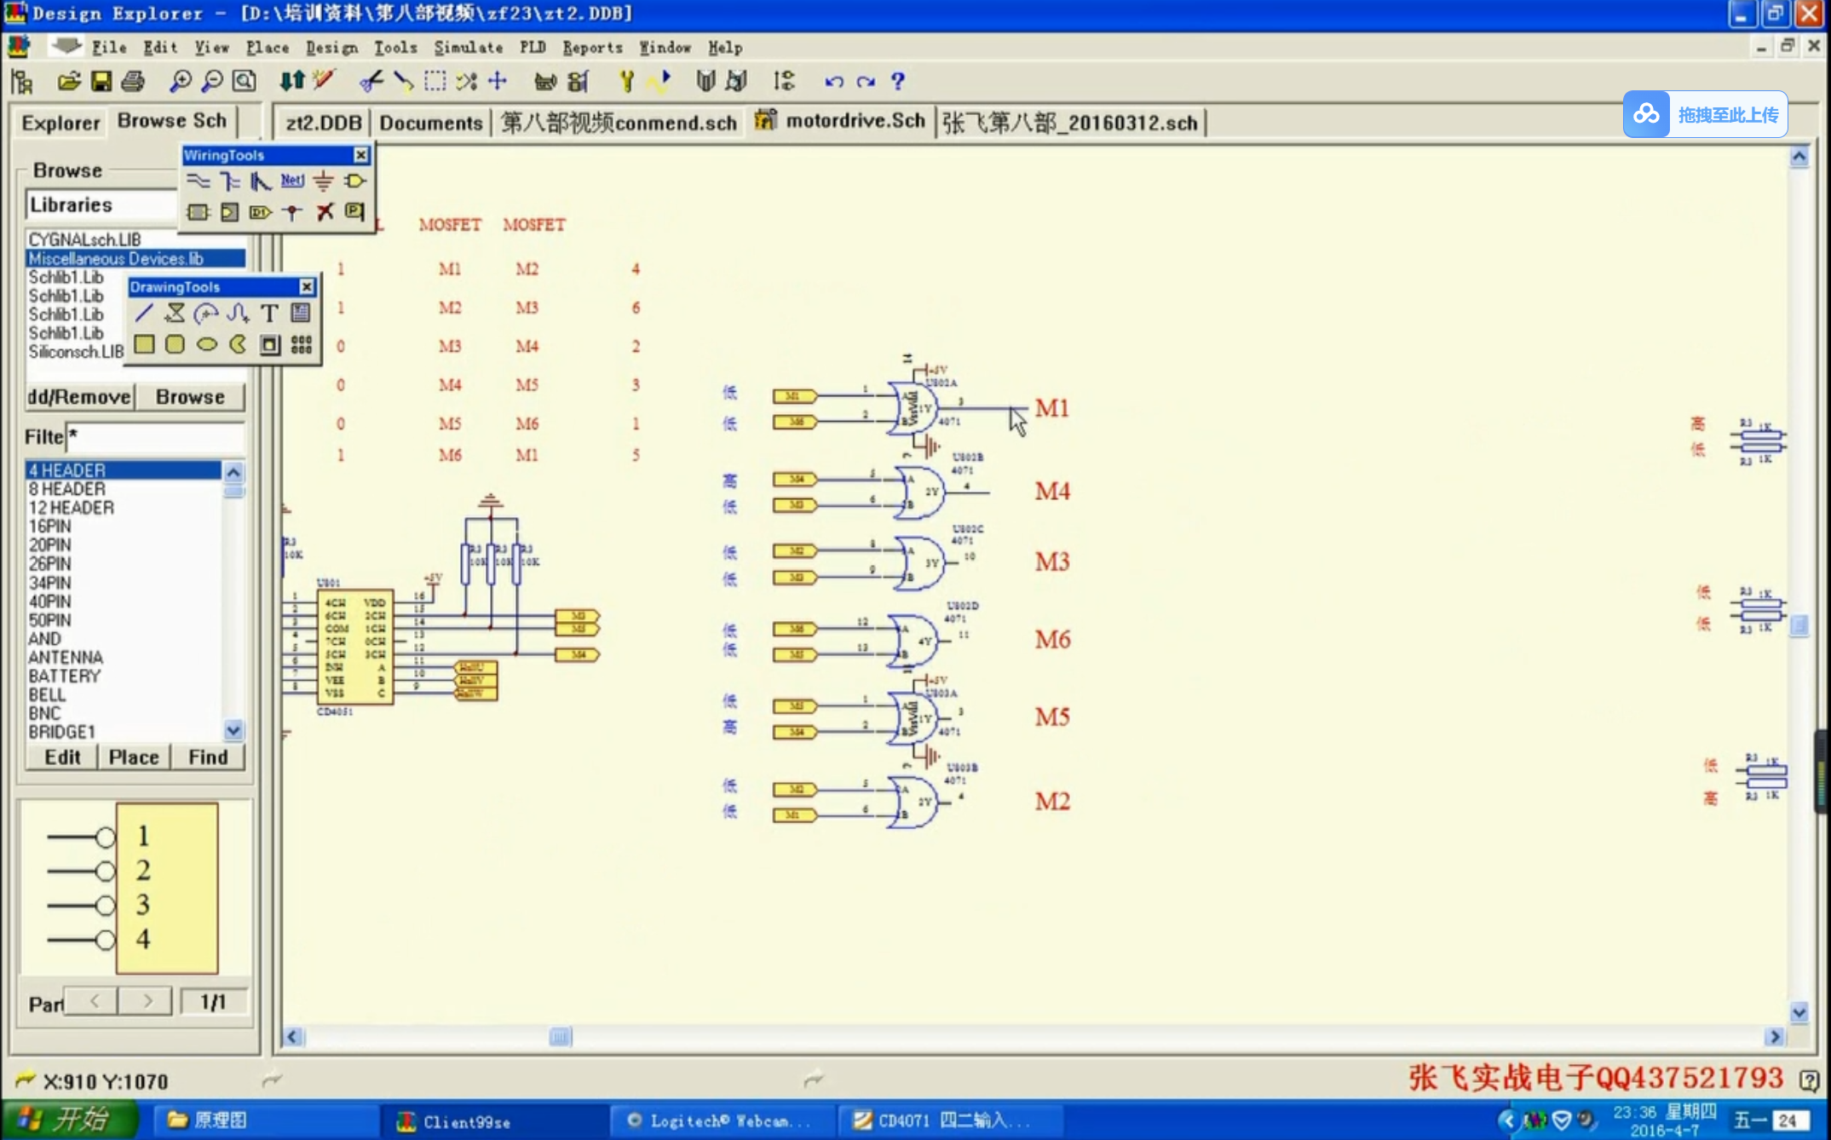Select the Bezier curve tool
Viewport: 1831px width, 1140px height.
point(238,314)
